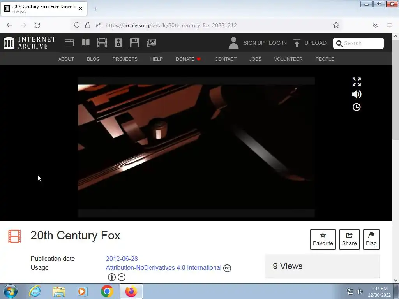The height and width of the screenshot is (299, 399).
Task: Click the UPLOAD text link
Action: [x=316, y=43]
